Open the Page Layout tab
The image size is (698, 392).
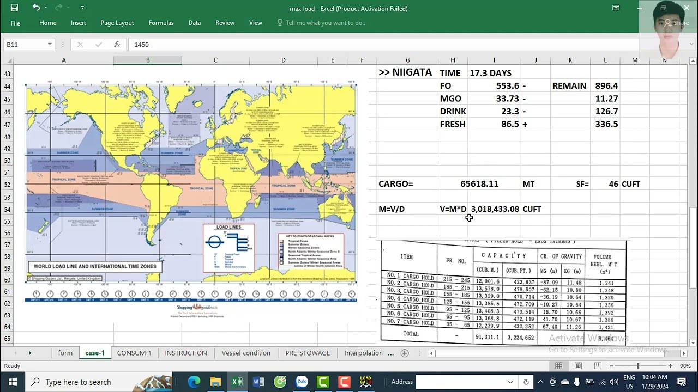click(x=117, y=23)
